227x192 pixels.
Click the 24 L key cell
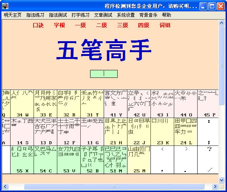186,132
